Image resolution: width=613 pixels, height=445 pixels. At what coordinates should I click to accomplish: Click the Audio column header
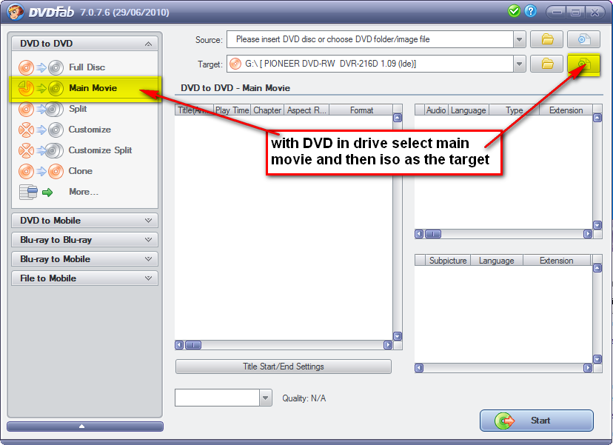coord(436,110)
